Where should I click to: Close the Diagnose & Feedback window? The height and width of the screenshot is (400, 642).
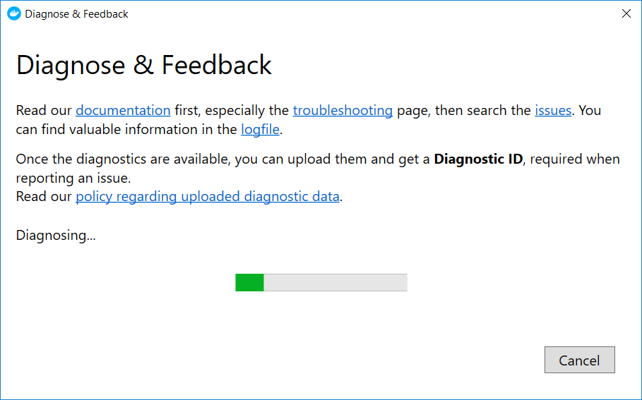click(x=626, y=13)
